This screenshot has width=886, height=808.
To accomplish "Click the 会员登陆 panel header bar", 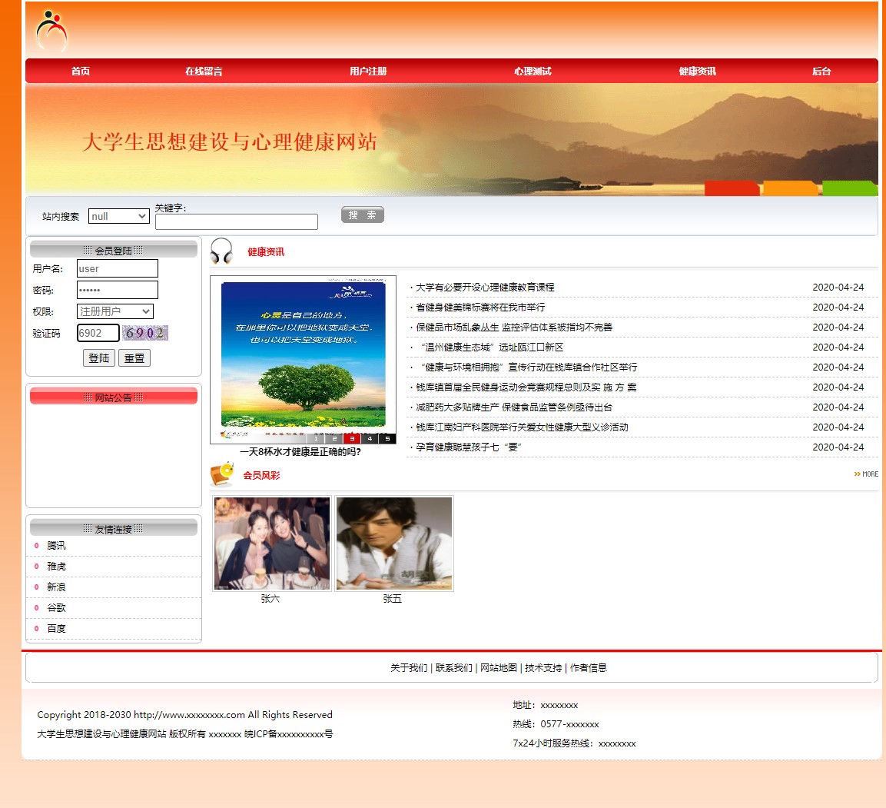I will click(x=113, y=249).
